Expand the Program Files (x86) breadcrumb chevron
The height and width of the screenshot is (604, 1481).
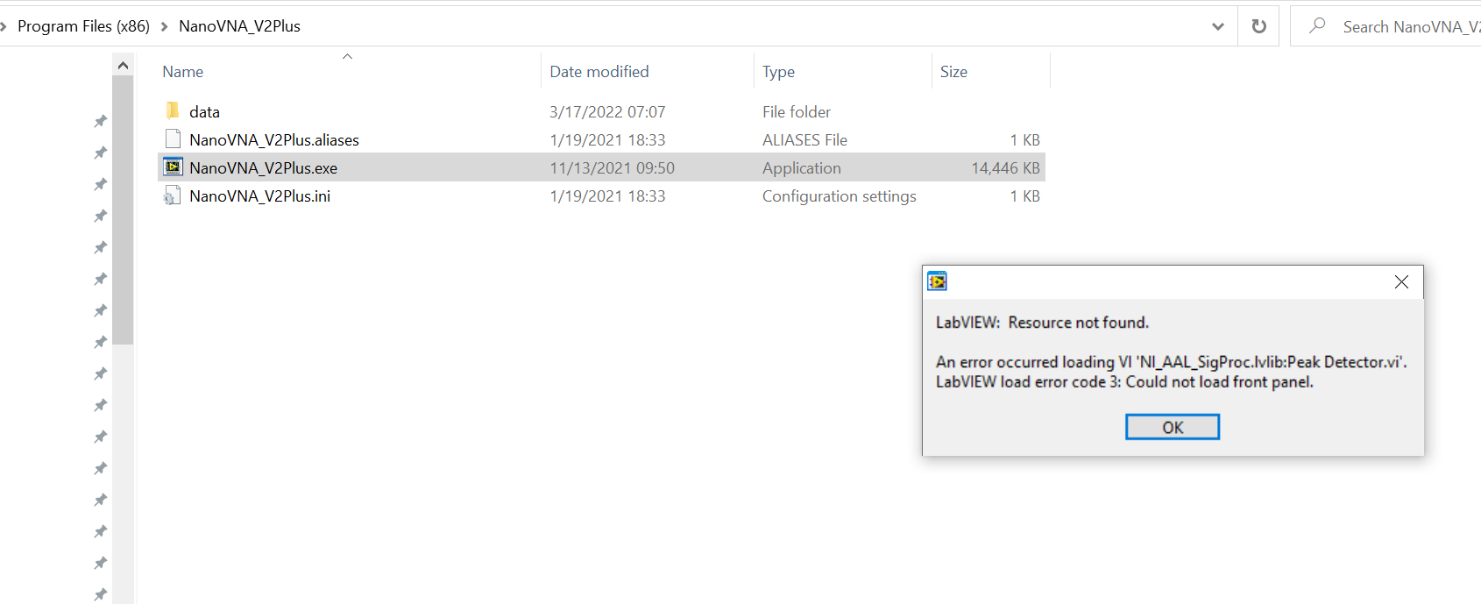[164, 26]
